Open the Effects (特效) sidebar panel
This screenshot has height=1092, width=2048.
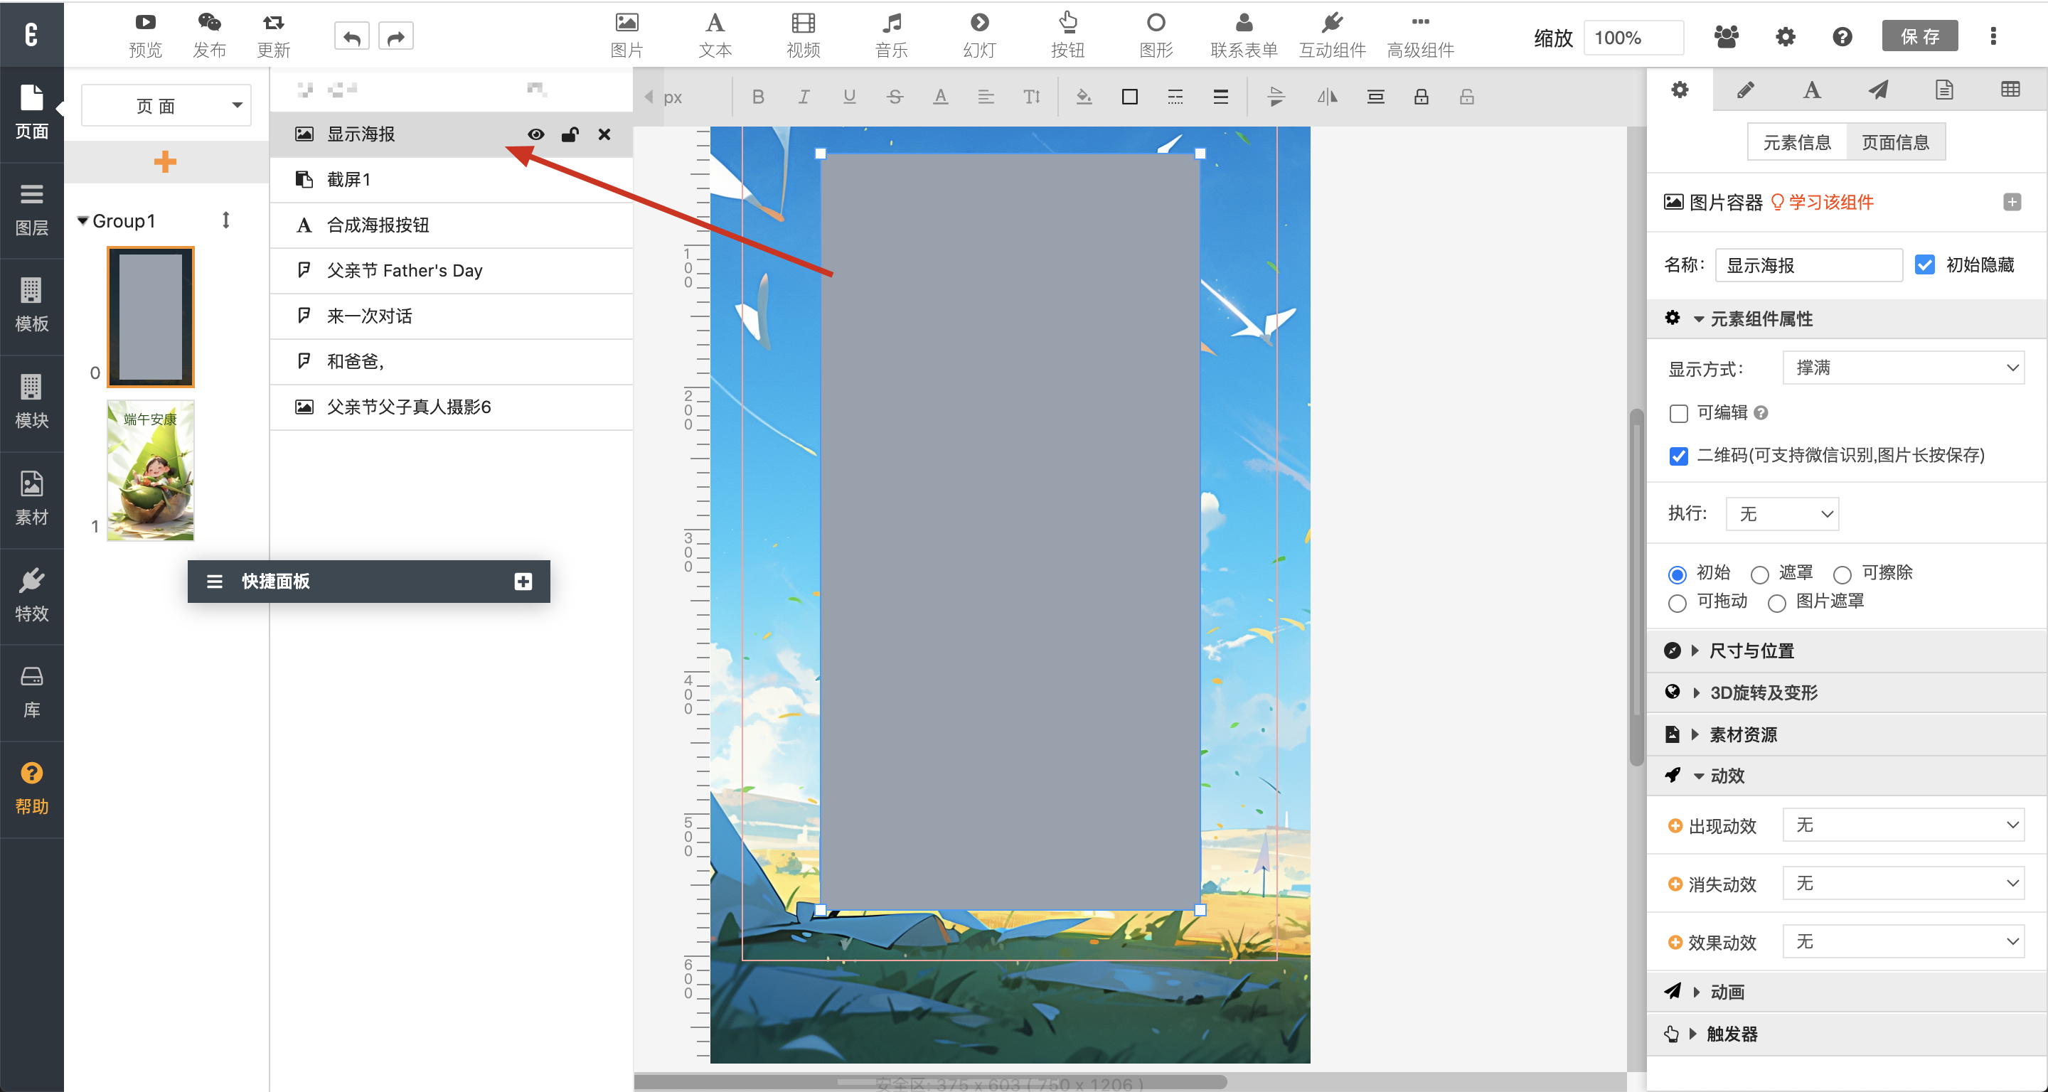tap(32, 594)
